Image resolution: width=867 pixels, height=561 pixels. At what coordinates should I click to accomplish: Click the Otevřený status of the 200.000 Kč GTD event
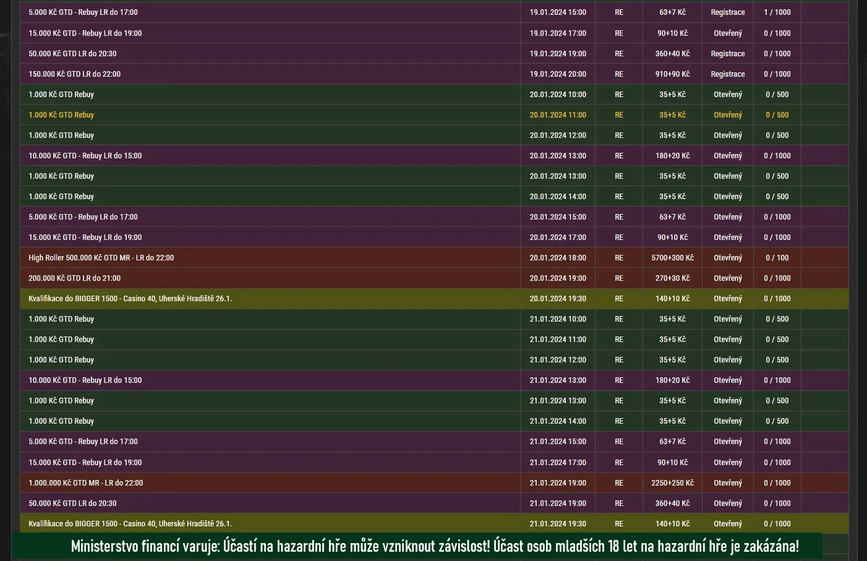tap(727, 278)
